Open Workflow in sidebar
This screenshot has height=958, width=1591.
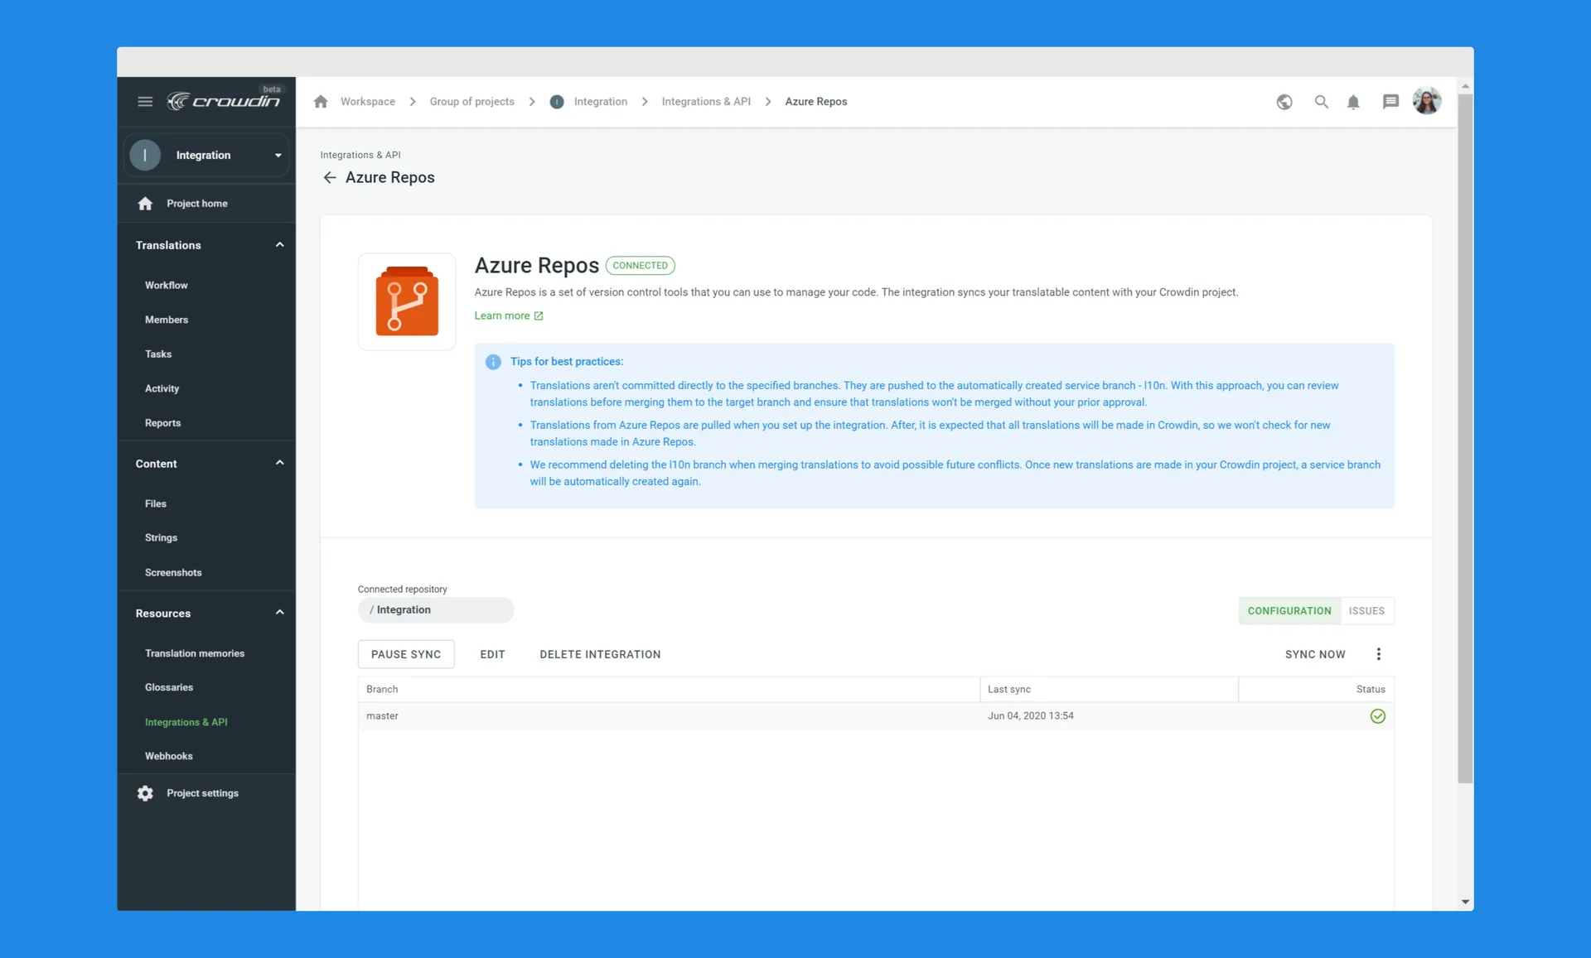point(167,285)
